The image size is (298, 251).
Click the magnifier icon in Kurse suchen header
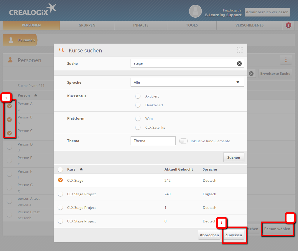(61, 50)
